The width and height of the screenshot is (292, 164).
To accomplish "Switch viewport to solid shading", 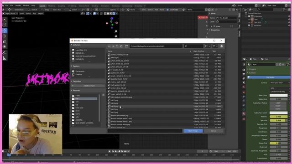I will tap(108, 14).
